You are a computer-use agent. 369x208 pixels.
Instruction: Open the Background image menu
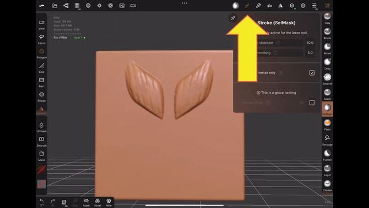(122, 6)
